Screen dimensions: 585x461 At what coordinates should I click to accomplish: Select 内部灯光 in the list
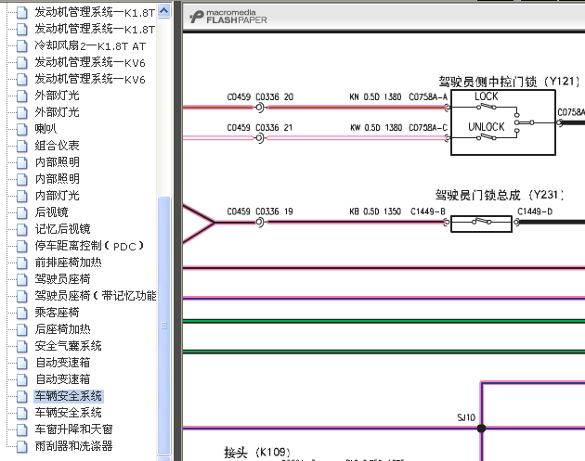[57, 196]
